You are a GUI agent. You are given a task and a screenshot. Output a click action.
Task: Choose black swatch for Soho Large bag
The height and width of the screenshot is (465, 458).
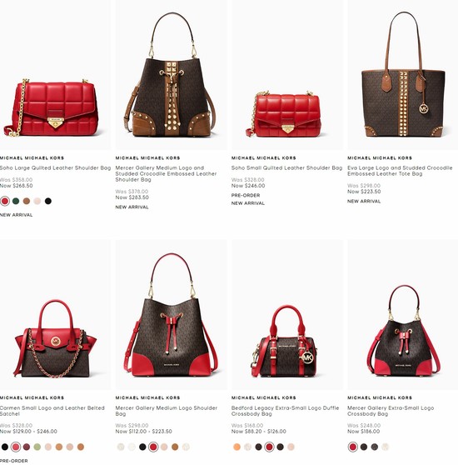point(48,202)
